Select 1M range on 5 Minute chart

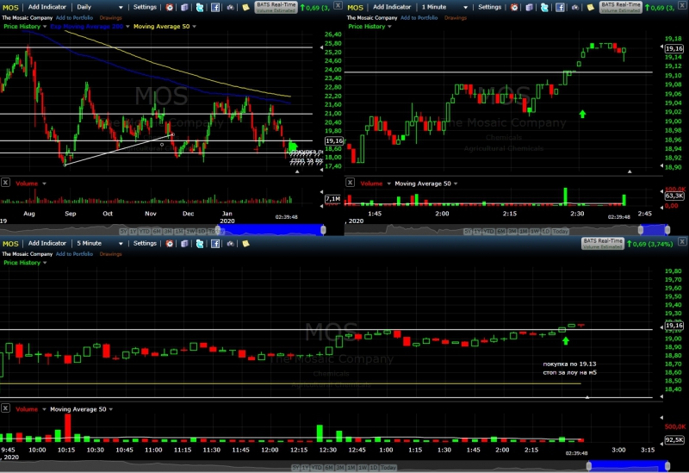(x=351, y=467)
